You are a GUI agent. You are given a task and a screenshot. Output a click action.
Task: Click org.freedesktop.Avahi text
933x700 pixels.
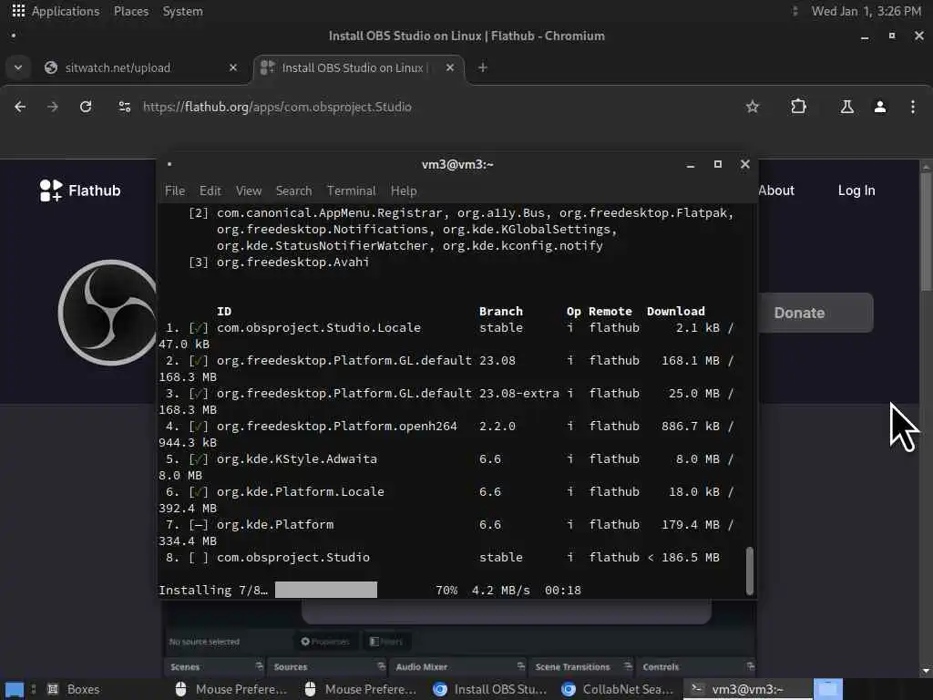[292, 262]
